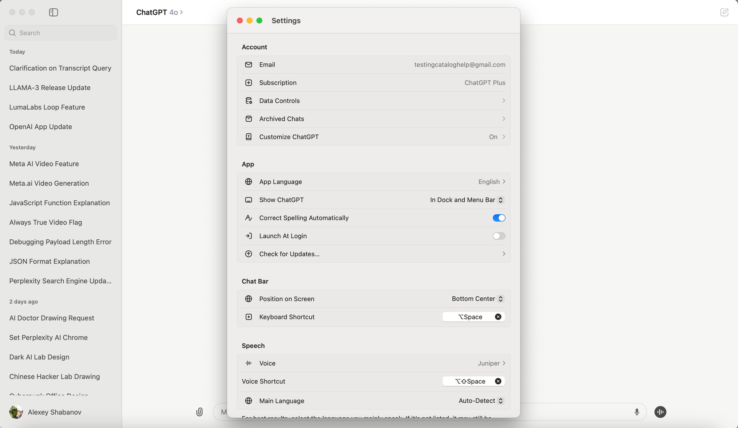The height and width of the screenshot is (428, 738).
Task: Click the attachment paperclip icon
Action: [x=200, y=412]
